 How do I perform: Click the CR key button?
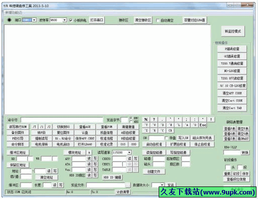[x=170, y=130]
